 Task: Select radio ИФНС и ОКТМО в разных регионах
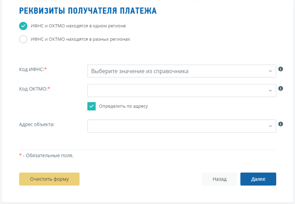click(23, 39)
